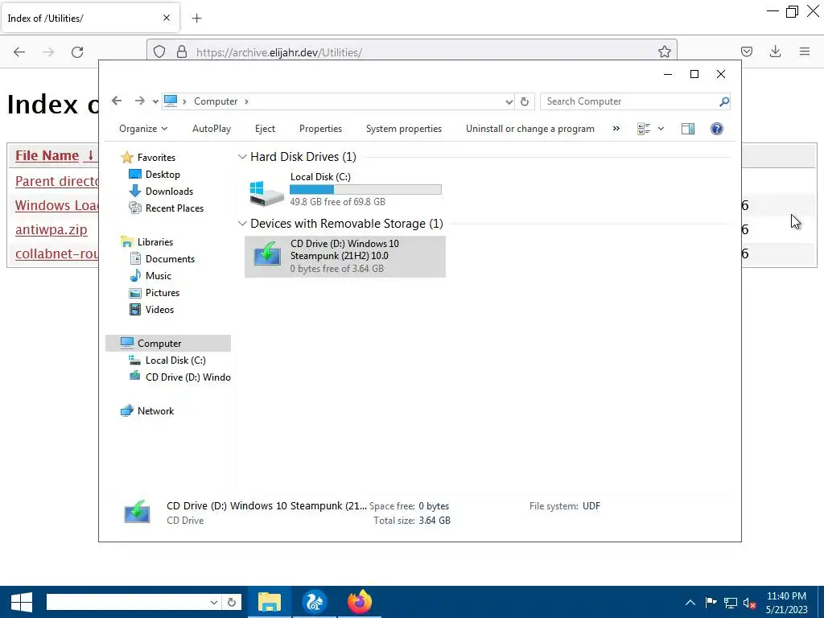Go back in Firefox browser
Image resolution: width=824 pixels, height=618 pixels.
click(19, 52)
